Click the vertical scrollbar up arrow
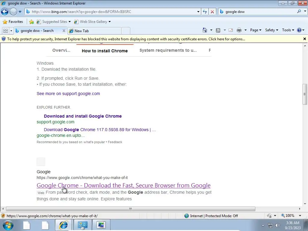Screen dimensions: 308x231 305,46
